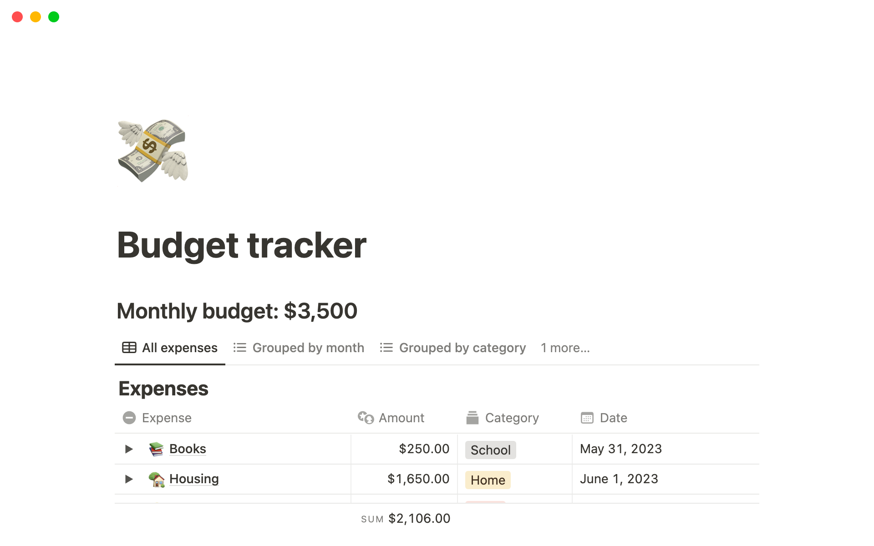Open the '1 more...' views expander
This screenshot has width=874, height=546.
click(564, 348)
